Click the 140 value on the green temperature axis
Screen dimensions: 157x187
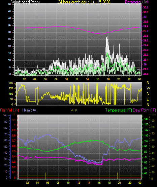pos(146,119)
